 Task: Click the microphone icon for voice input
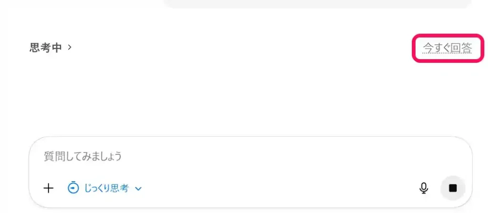[x=424, y=188]
